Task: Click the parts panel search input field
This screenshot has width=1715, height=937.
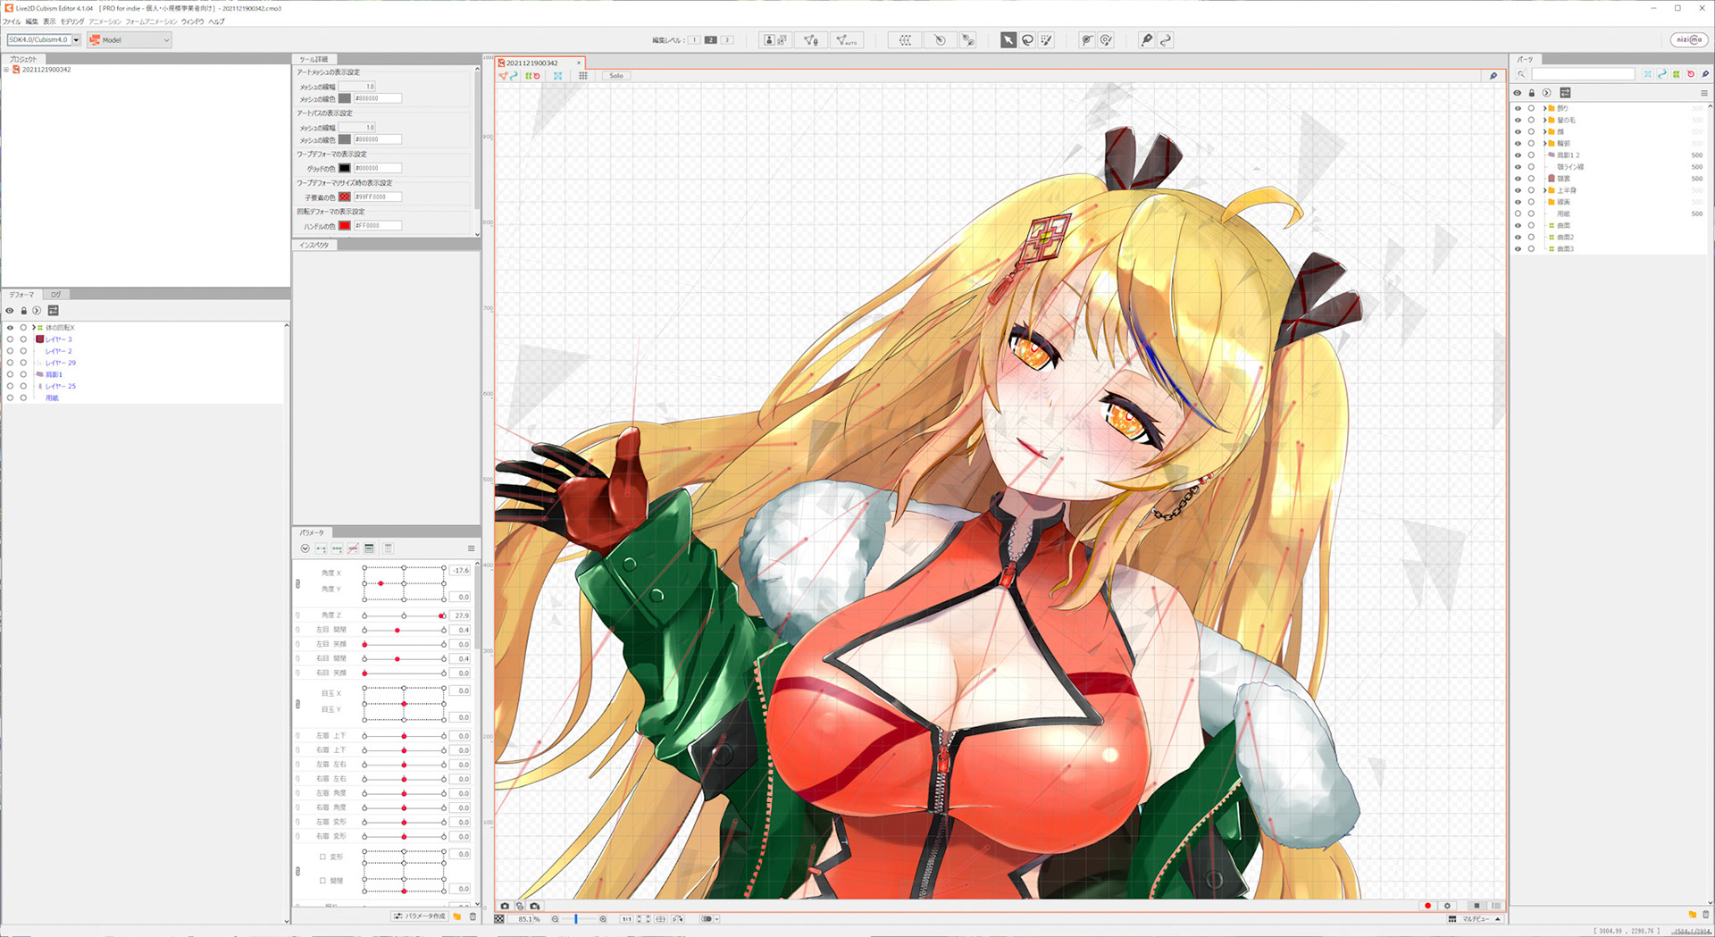Action: (1584, 74)
